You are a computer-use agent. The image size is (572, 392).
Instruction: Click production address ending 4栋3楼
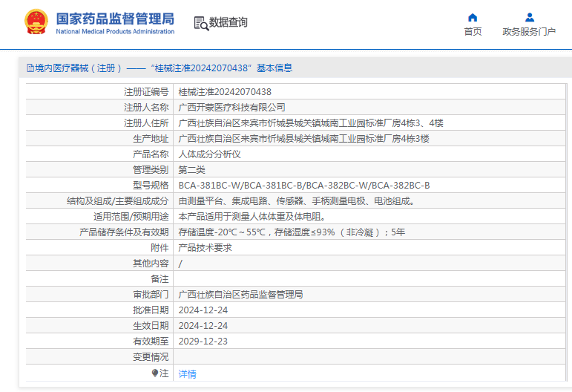pyautogui.click(x=304, y=139)
